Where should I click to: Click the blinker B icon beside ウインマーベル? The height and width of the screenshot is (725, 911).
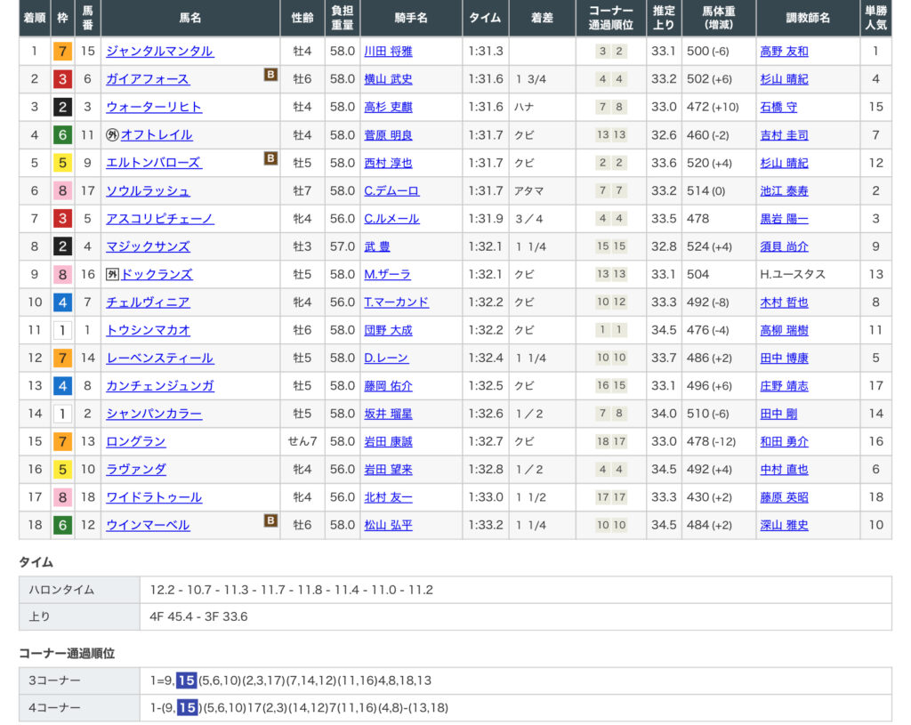pos(270,521)
